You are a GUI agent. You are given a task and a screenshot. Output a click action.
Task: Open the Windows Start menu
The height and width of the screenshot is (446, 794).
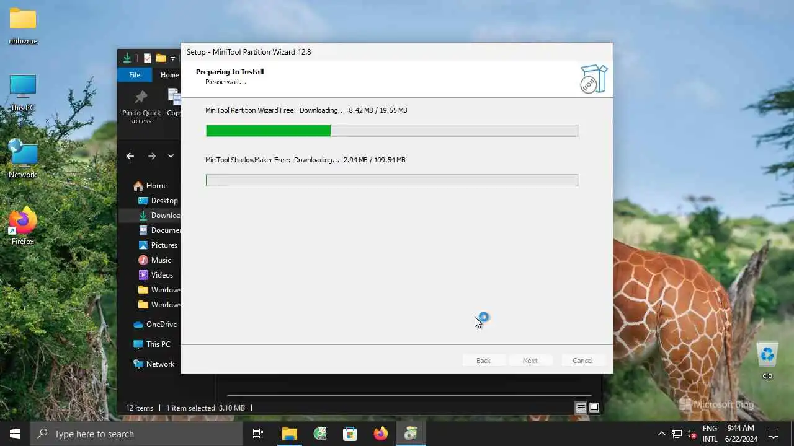(x=15, y=434)
